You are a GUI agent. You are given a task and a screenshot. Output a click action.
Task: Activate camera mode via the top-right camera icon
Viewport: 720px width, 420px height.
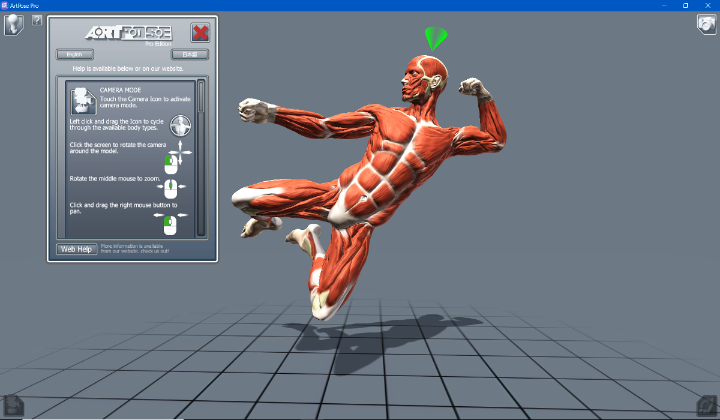706,25
